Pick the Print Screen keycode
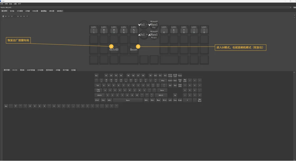296x161 pixels. click(x=170, y=75)
